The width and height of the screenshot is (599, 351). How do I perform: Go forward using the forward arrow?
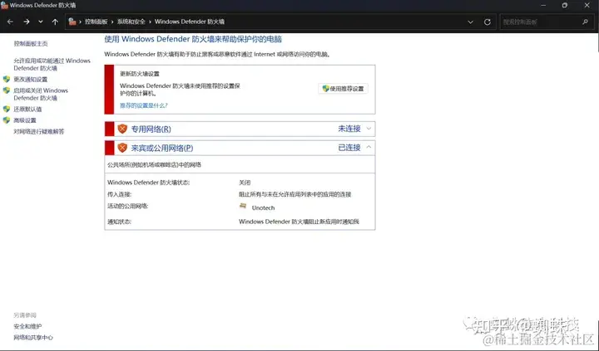pos(27,22)
